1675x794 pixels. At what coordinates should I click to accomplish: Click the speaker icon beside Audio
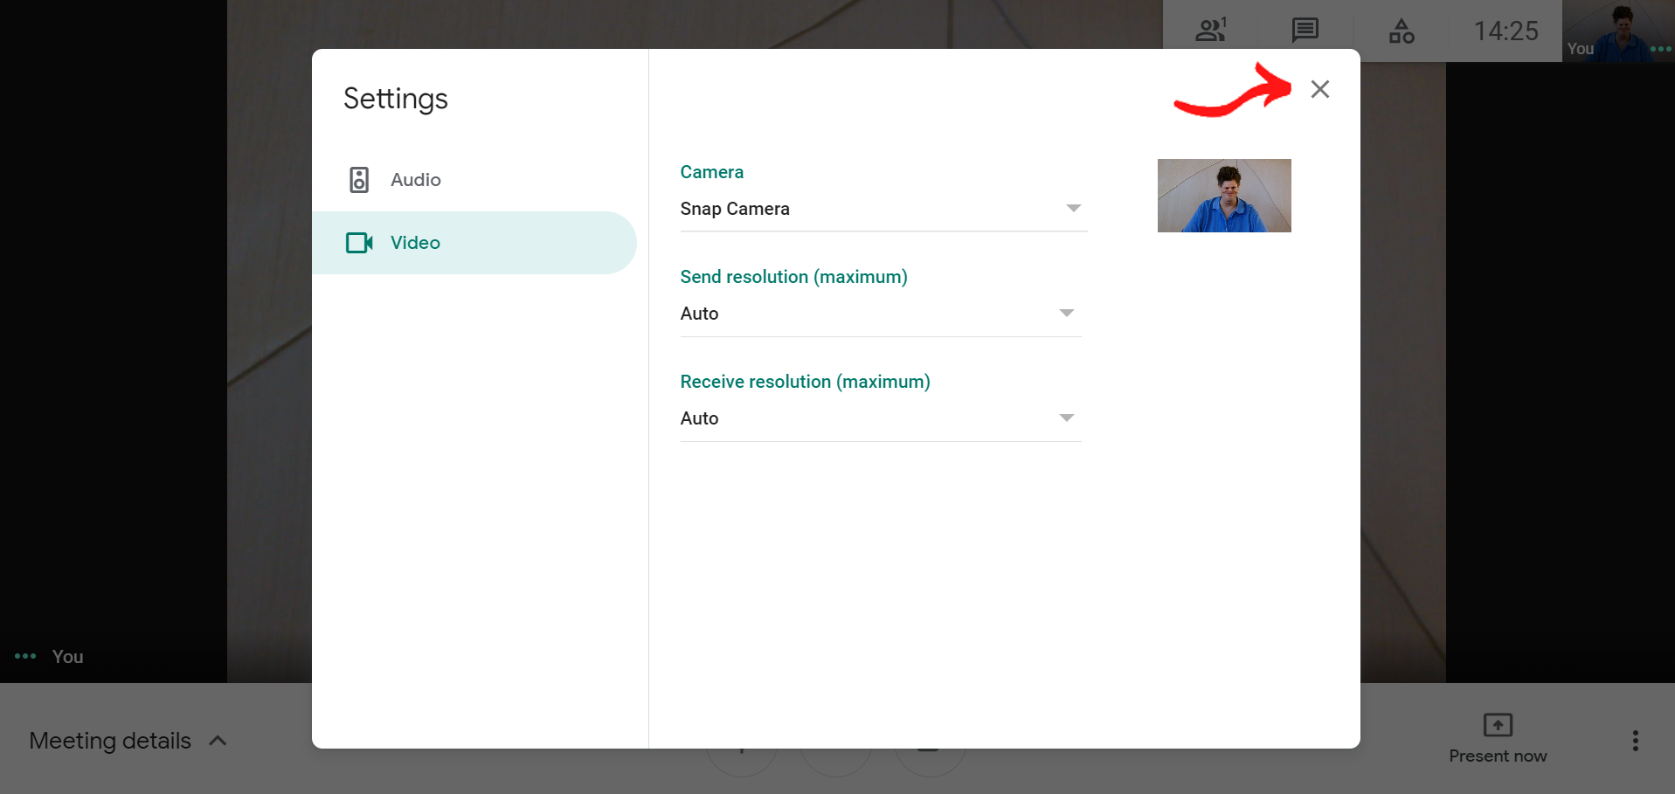(359, 180)
